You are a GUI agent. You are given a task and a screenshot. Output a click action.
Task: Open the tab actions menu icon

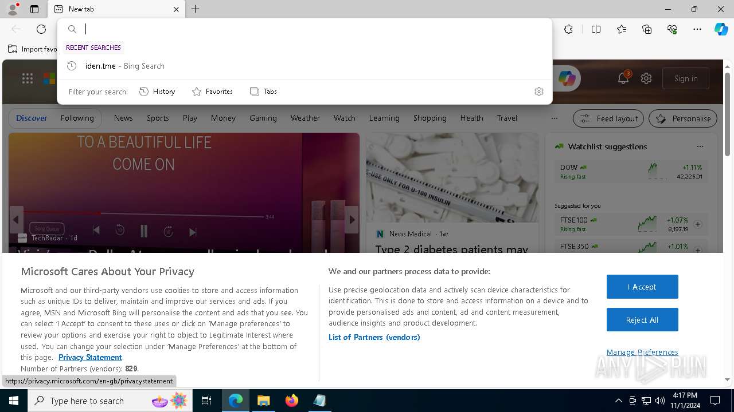coord(34,9)
